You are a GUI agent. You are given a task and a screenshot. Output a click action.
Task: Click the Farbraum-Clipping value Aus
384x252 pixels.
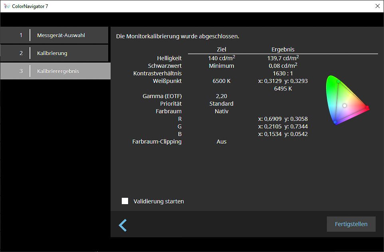[222, 142]
